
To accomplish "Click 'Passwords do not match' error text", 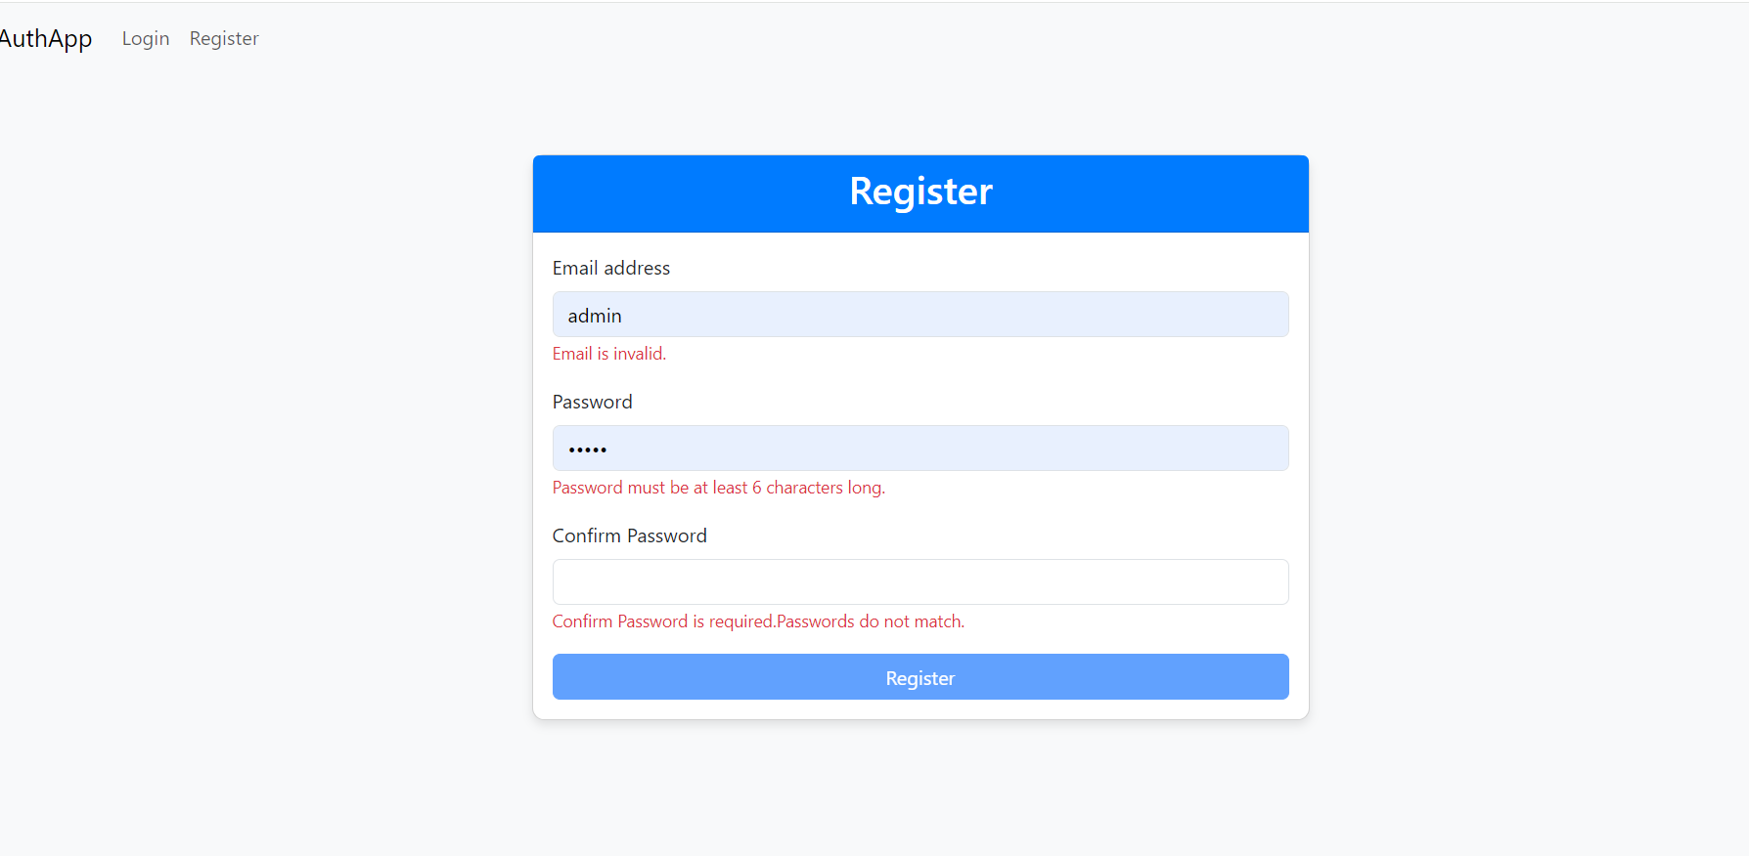I will [x=871, y=621].
